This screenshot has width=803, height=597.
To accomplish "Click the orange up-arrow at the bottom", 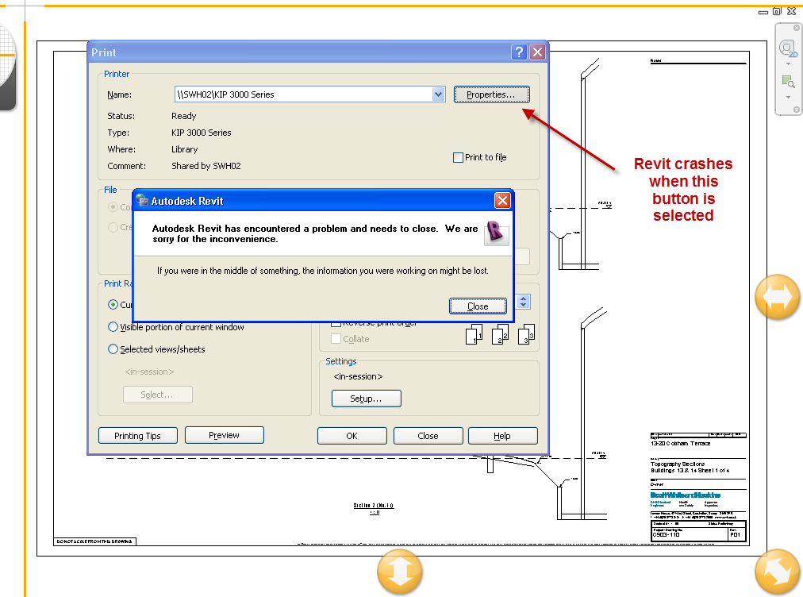I will 400,571.
